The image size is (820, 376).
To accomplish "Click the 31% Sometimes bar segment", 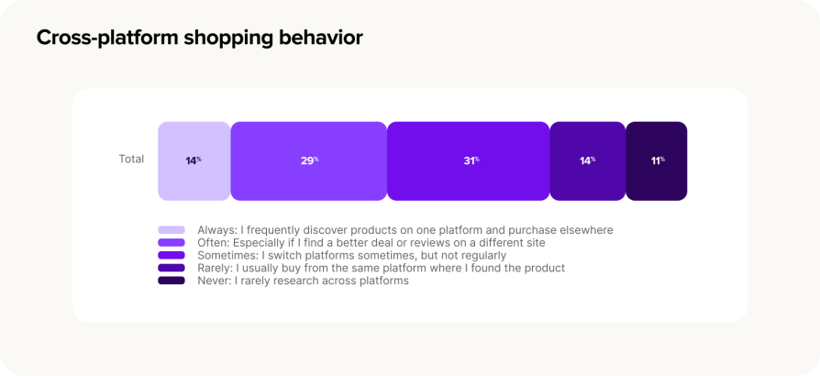I will (x=469, y=161).
